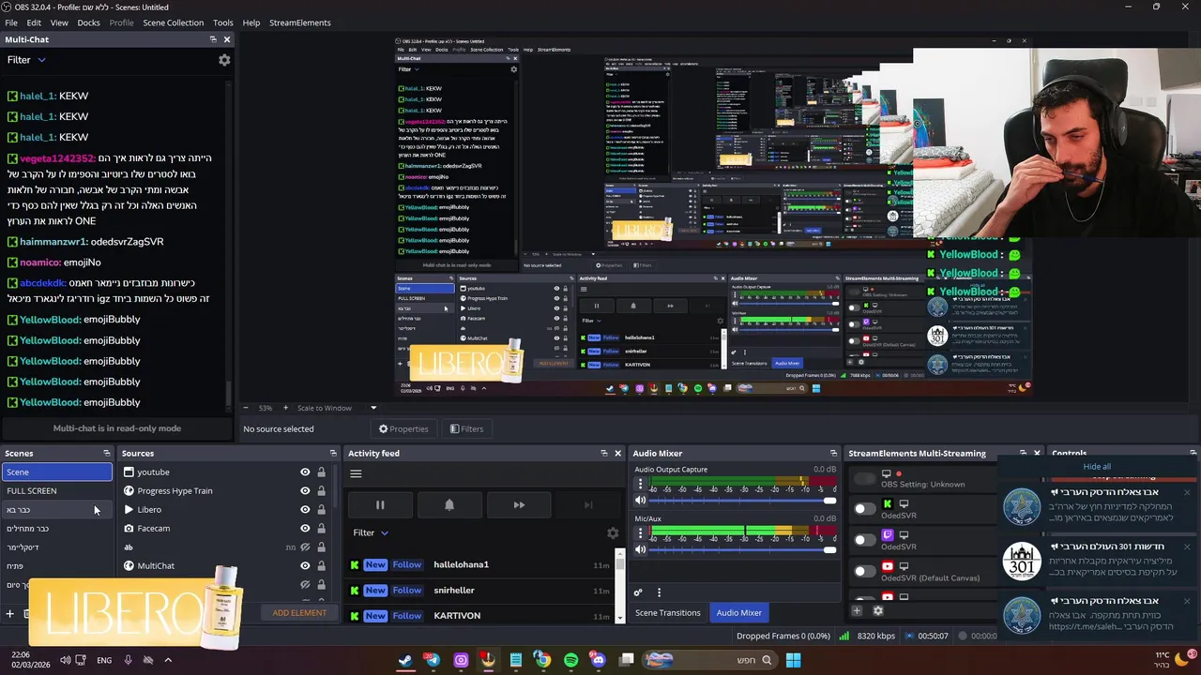Viewport: 1201px width, 675px height.
Task: Adjust the Audio Output Capture volume slider
Action: (x=740, y=501)
